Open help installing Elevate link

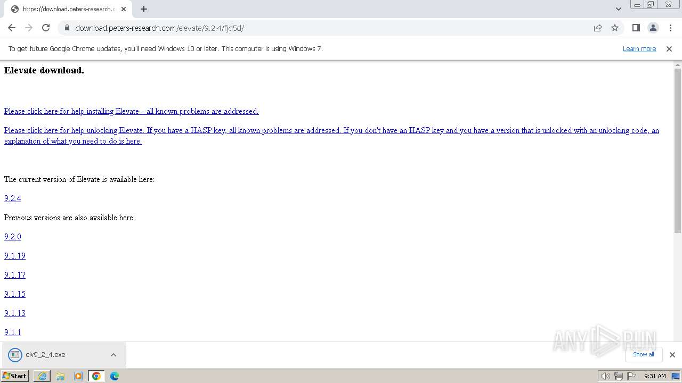coord(131,111)
